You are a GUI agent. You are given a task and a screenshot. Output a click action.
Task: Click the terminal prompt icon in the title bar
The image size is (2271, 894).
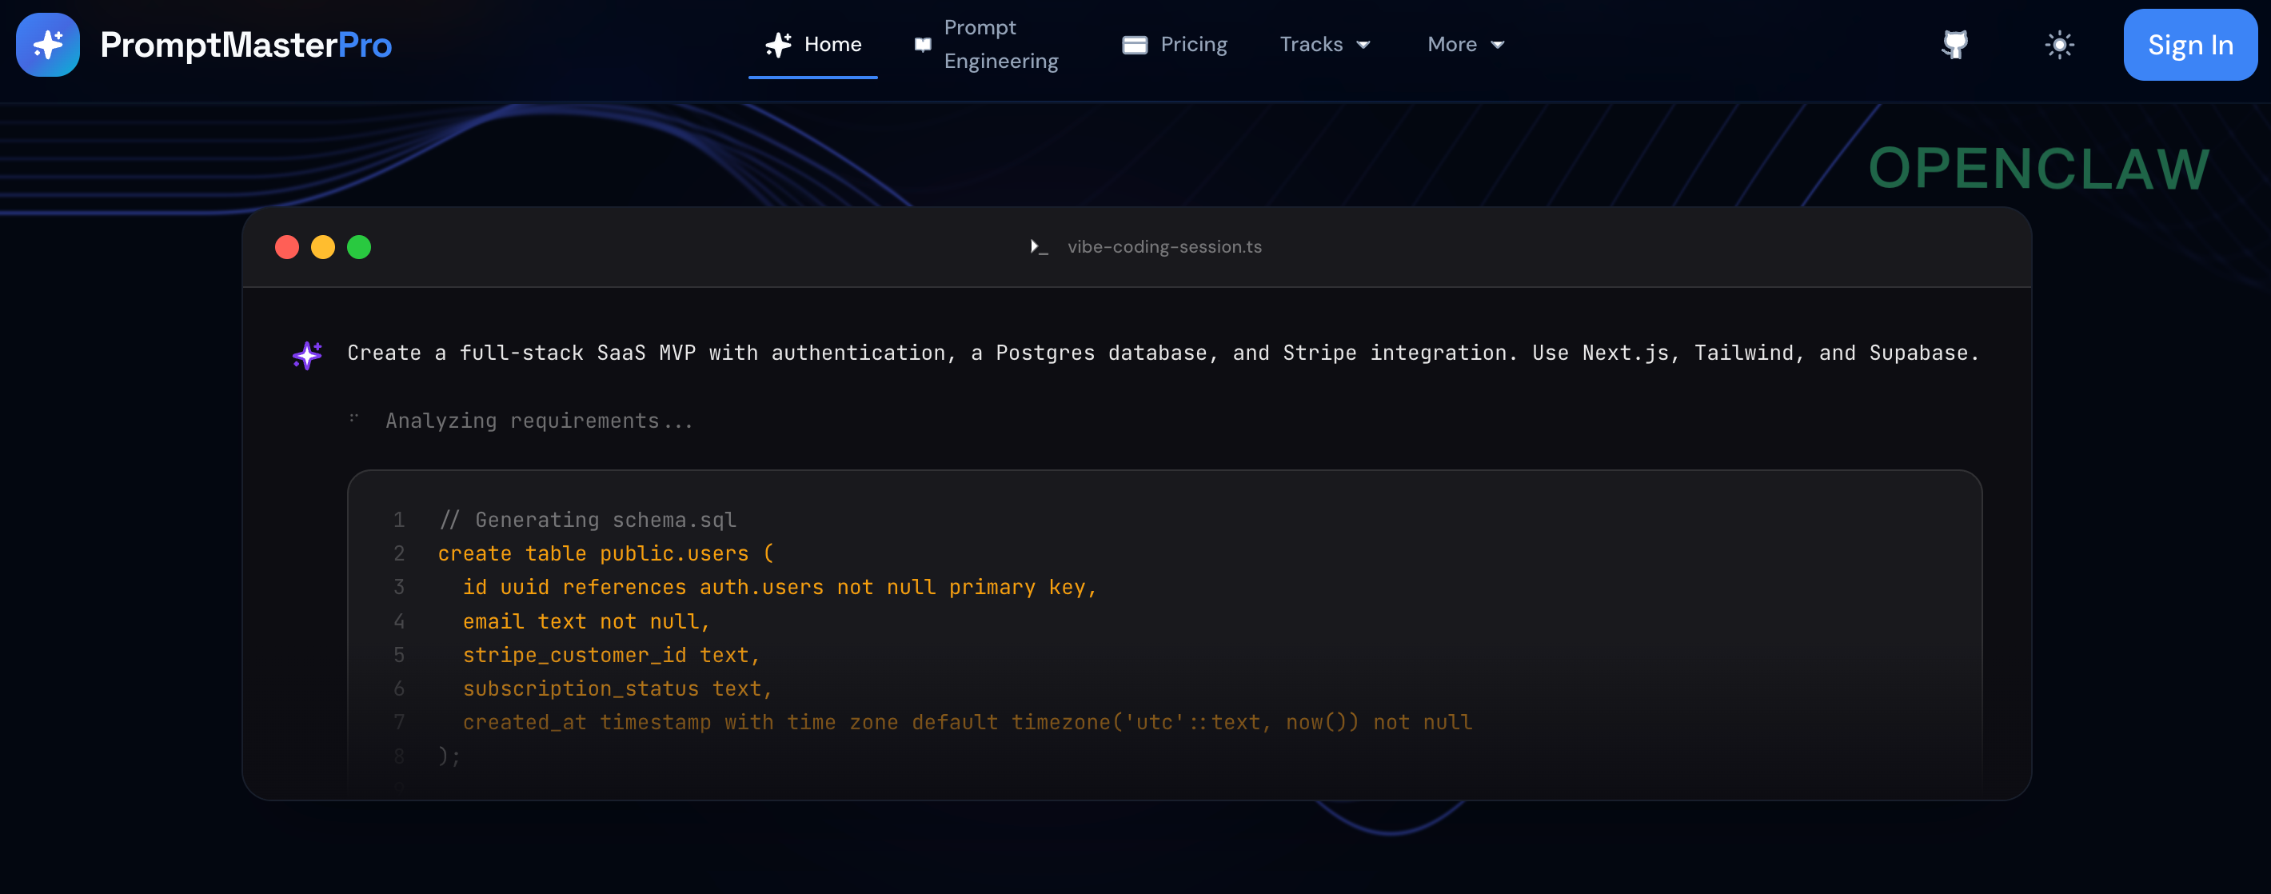(1039, 247)
